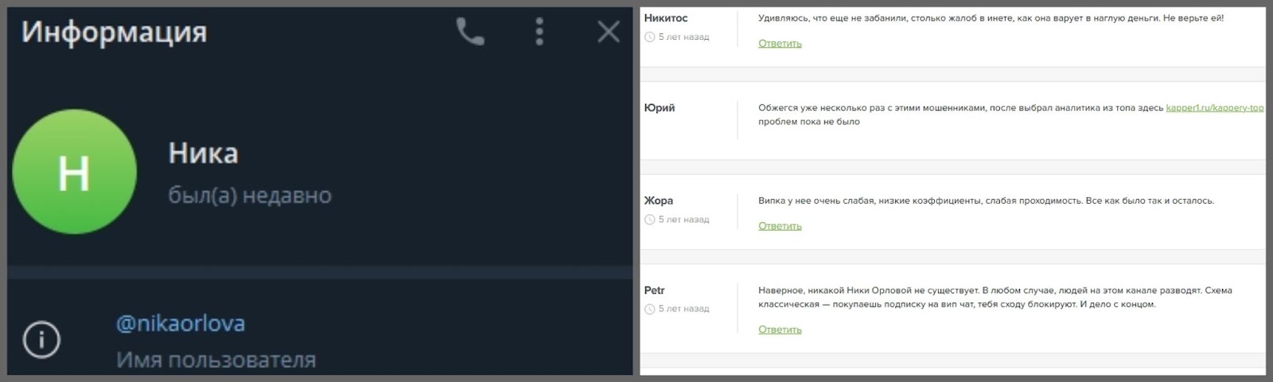Click the был(а) недавно status text
The height and width of the screenshot is (382, 1273).
250,196
